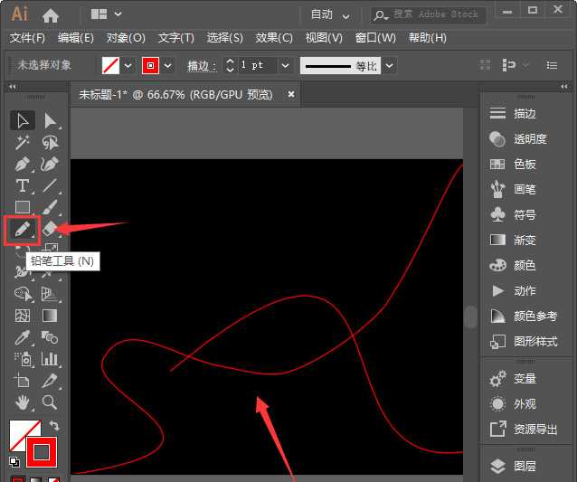Open the 效果(C) menu
Viewport: 577px width, 482px height.
coord(274,38)
